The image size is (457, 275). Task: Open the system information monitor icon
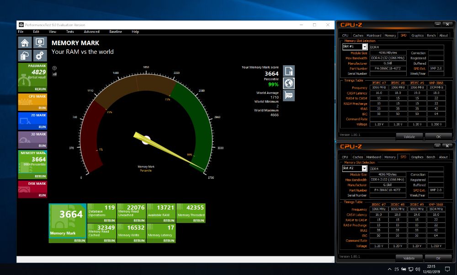[40, 42]
